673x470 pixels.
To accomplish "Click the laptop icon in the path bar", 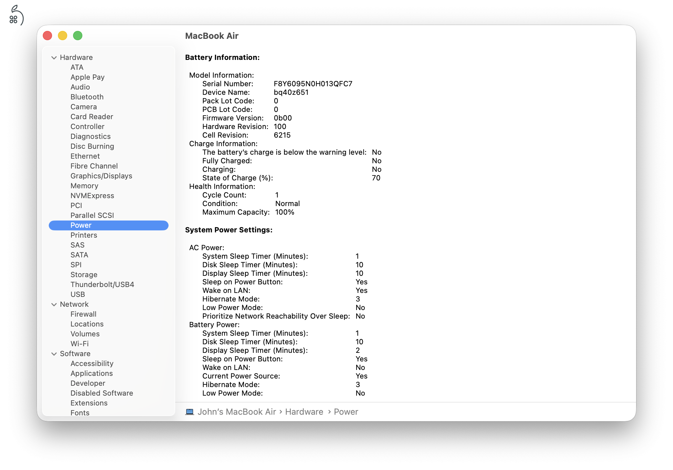I will (190, 412).
